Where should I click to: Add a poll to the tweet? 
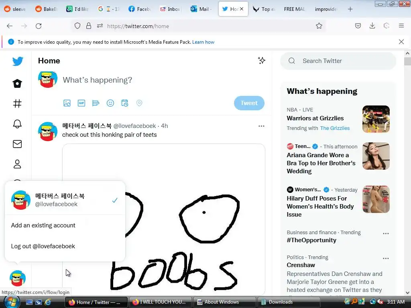(x=96, y=103)
